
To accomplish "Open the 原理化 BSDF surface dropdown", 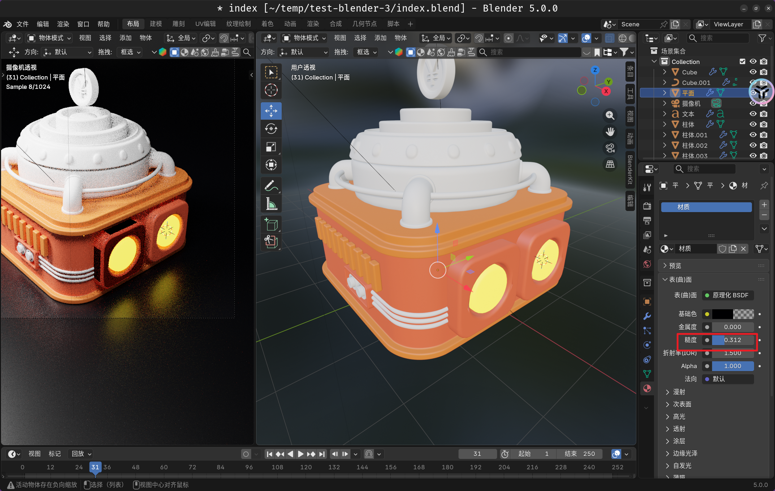I will tap(728, 295).
